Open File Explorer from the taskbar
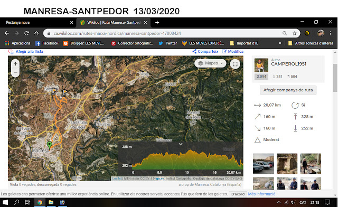The image size is (338, 207). 51,202
